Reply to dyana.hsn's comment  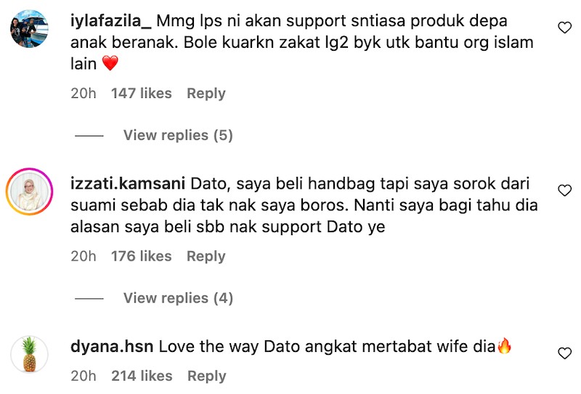tap(207, 377)
